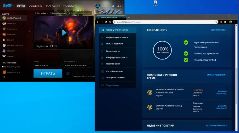Go back in browser

(98, 22)
